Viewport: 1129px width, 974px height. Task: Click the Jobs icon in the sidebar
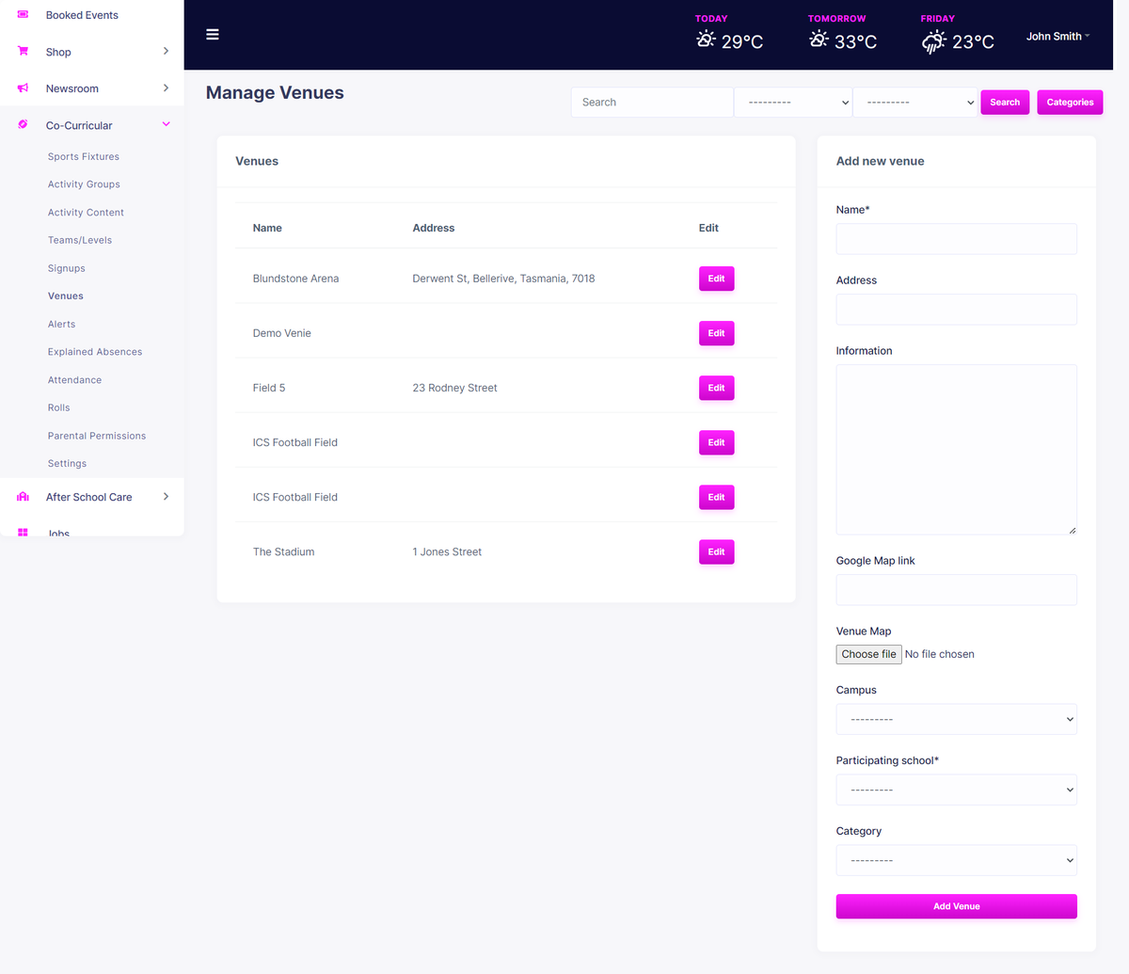coord(23,533)
